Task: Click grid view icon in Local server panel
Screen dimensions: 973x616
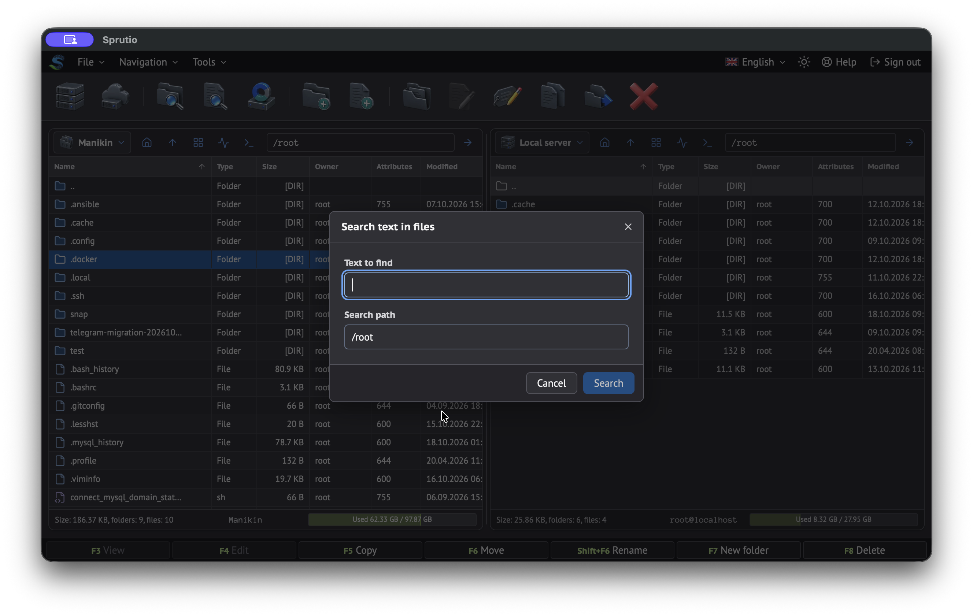Action: pos(656,142)
